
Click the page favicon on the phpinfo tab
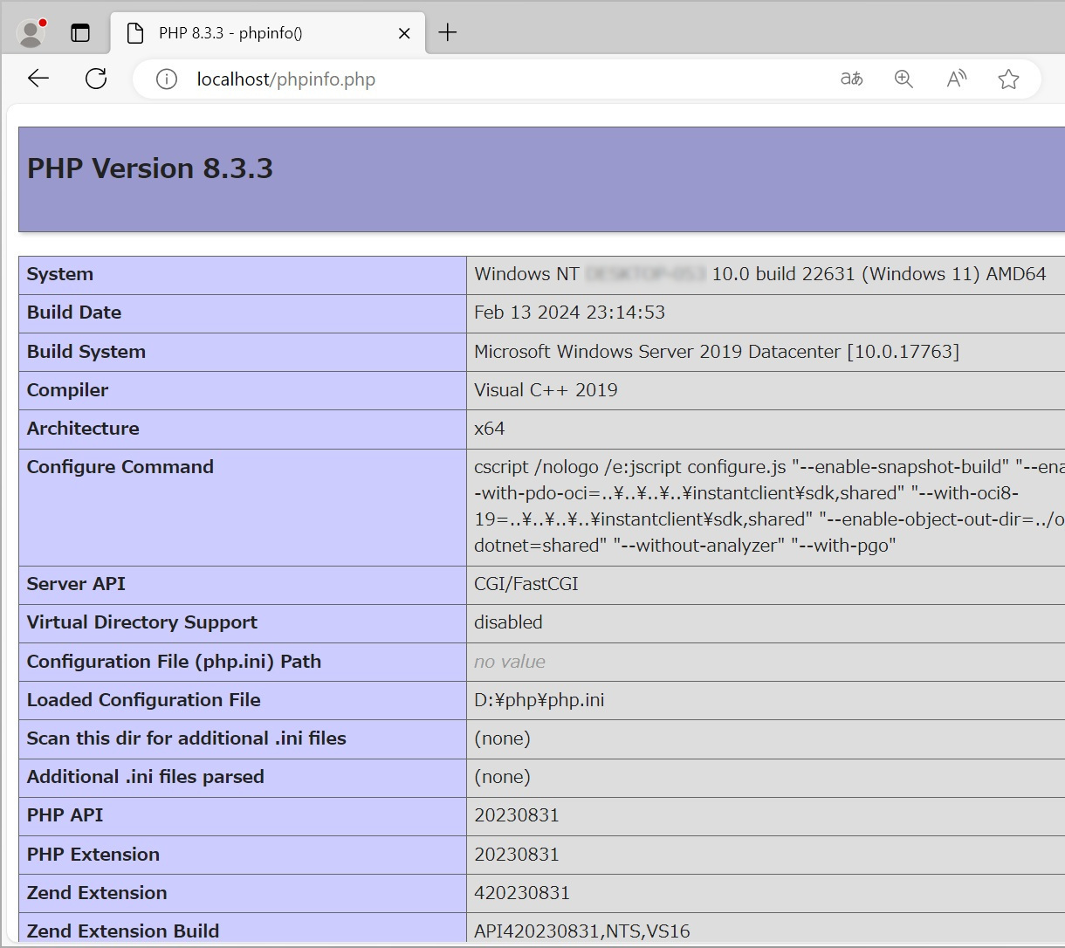tap(134, 33)
